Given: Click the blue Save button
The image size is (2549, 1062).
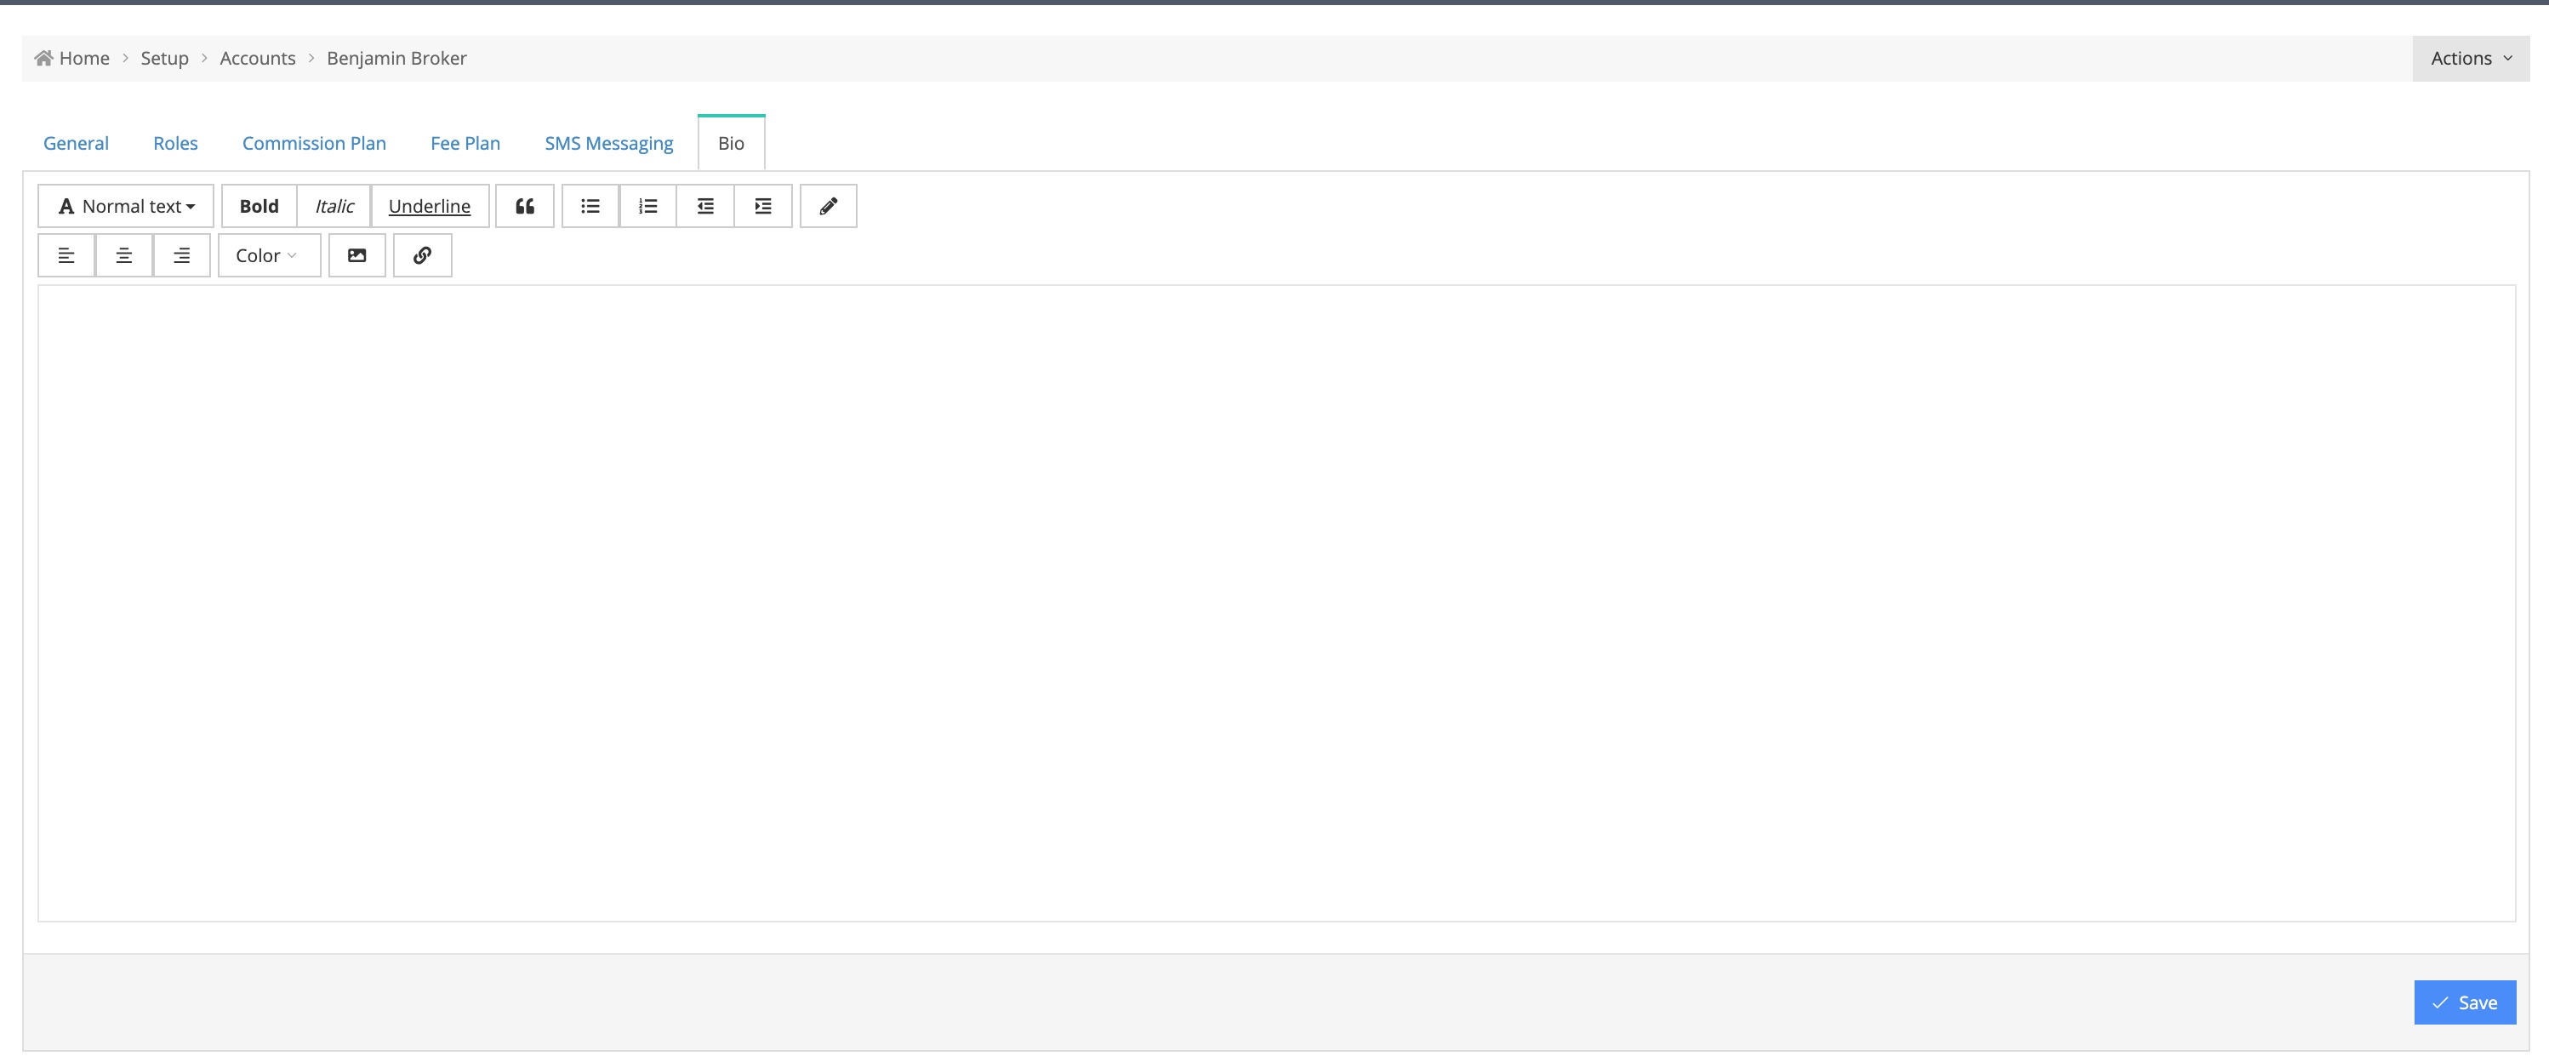Looking at the screenshot, I should pyautogui.click(x=2464, y=1002).
